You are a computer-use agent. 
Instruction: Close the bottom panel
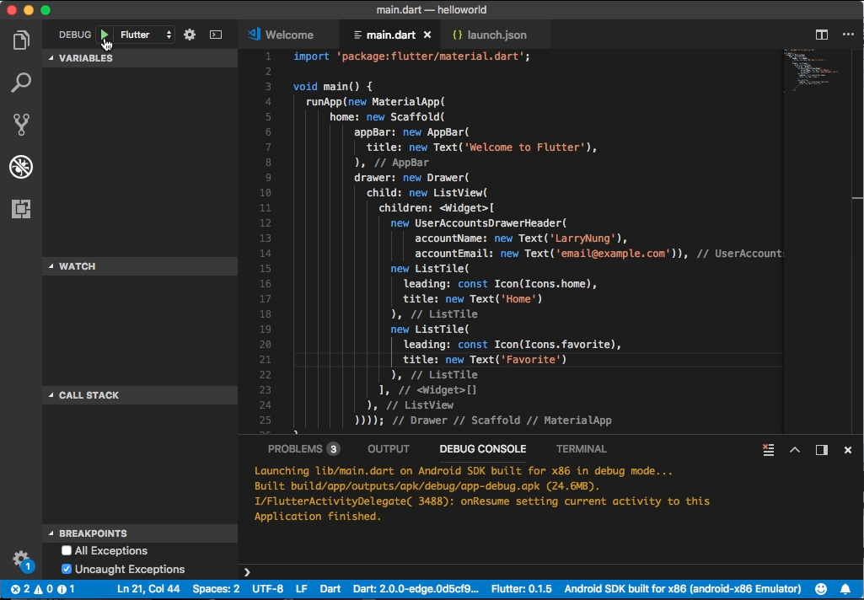[848, 450]
